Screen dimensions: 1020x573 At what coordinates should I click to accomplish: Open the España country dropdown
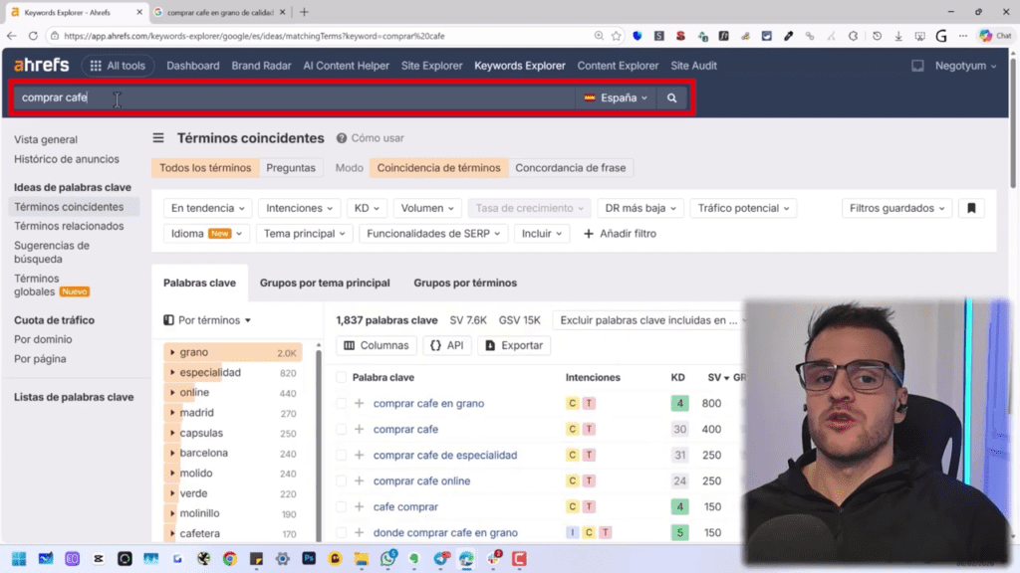click(x=616, y=98)
